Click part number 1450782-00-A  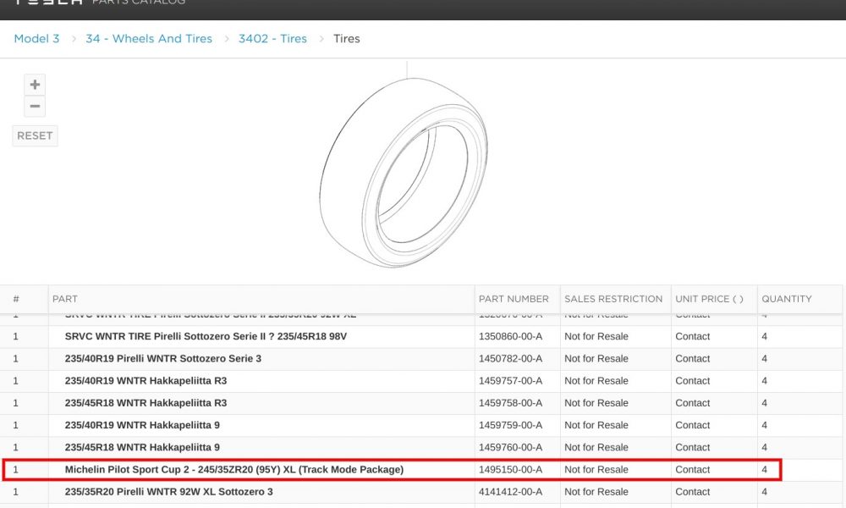[510, 358]
